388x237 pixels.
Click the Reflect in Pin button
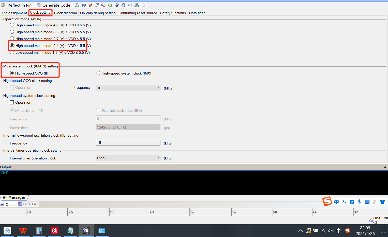coord(17,5)
